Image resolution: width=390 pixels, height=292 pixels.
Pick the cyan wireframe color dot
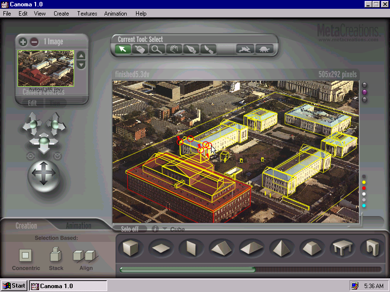364,206
